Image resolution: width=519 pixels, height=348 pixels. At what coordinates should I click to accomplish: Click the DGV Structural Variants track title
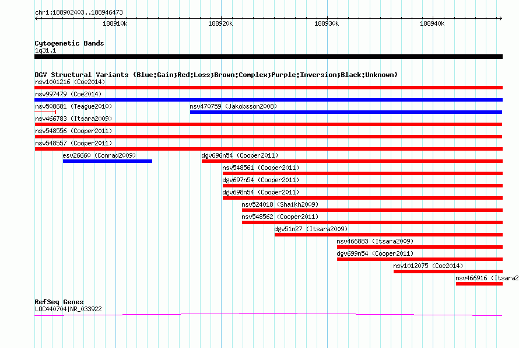click(216, 75)
